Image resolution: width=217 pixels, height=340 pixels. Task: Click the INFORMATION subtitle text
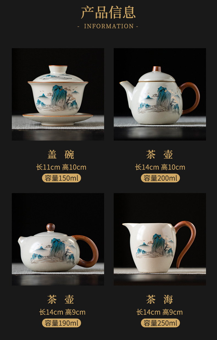click(x=108, y=26)
